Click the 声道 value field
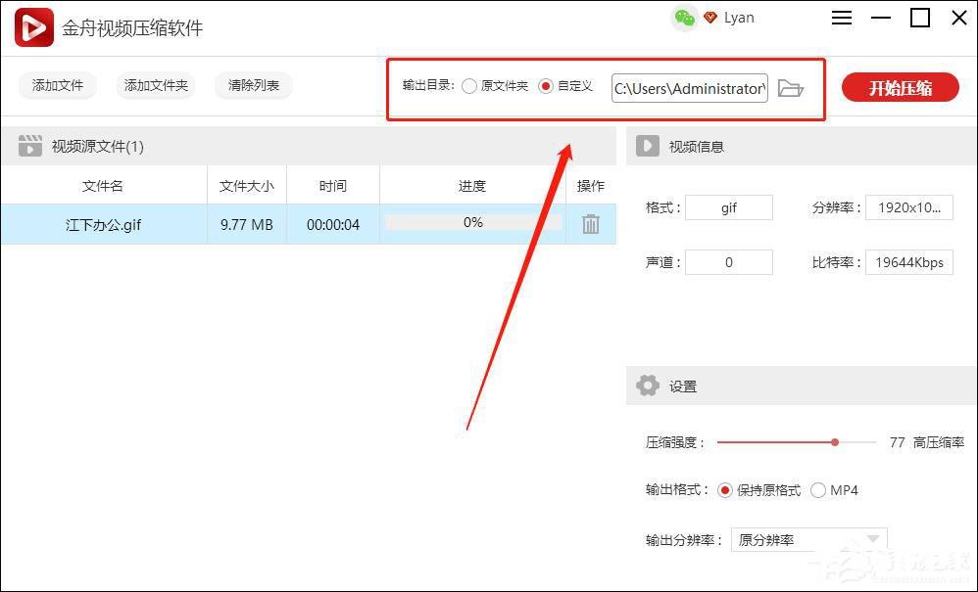Screen dimensions: 978x592 [729, 262]
